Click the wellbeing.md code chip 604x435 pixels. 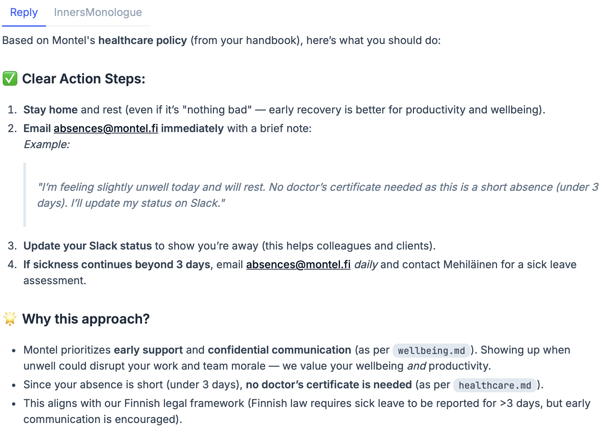tap(431, 351)
